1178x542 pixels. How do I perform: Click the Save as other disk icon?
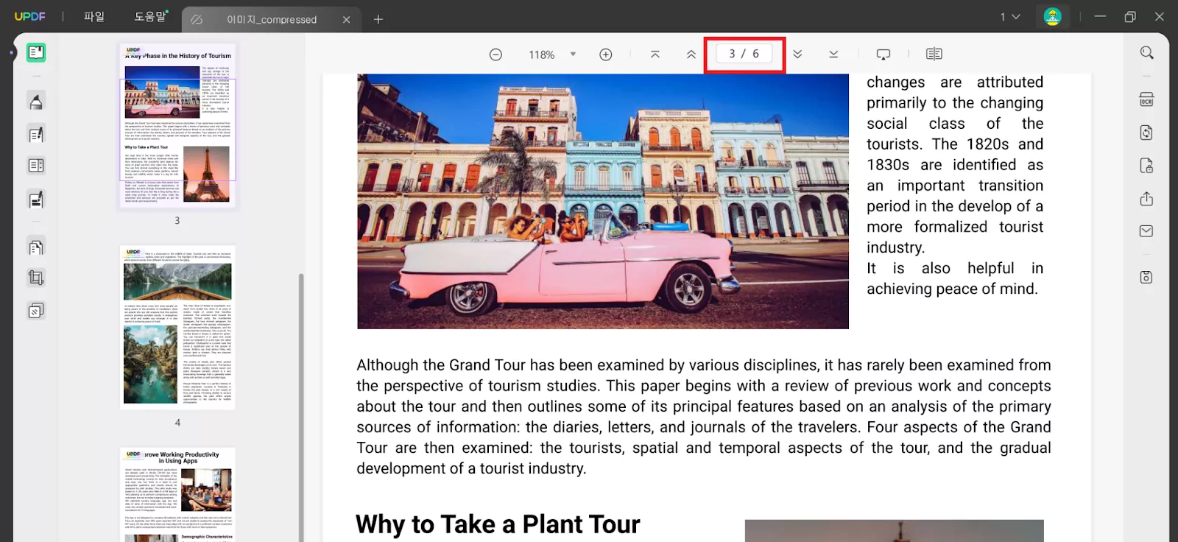coord(1146,277)
